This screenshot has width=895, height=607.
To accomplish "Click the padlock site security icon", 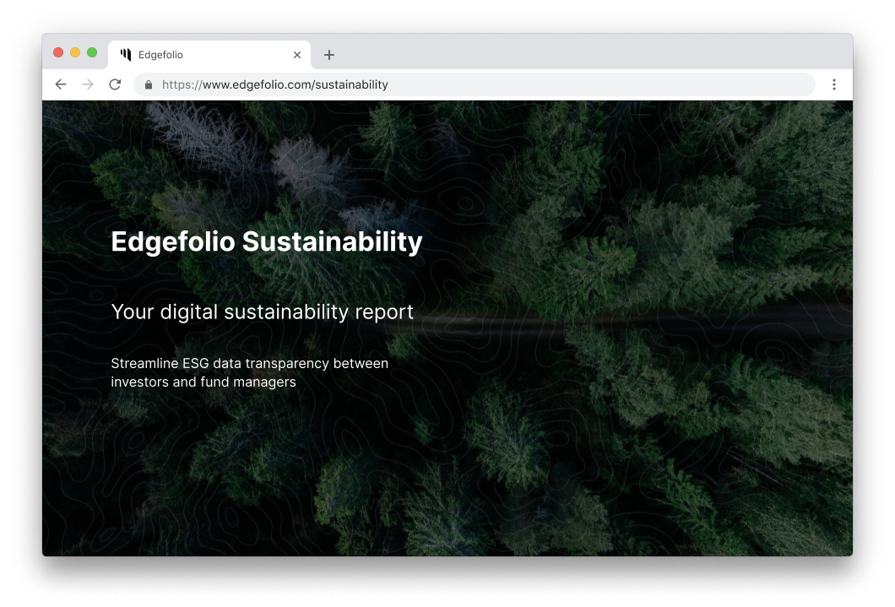I will pyautogui.click(x=149, y=84).
